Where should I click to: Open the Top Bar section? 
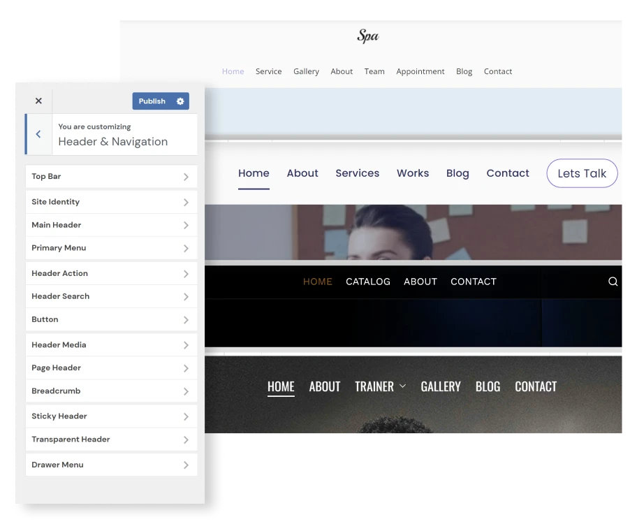[111, 177]
